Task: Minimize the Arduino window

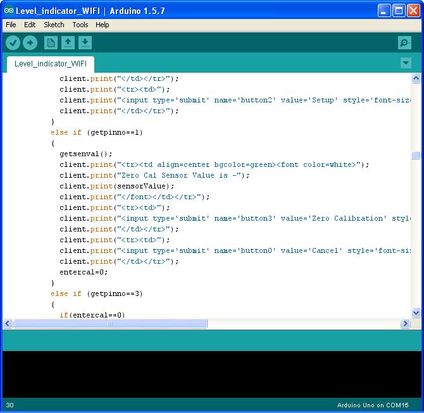Action: 384,11
